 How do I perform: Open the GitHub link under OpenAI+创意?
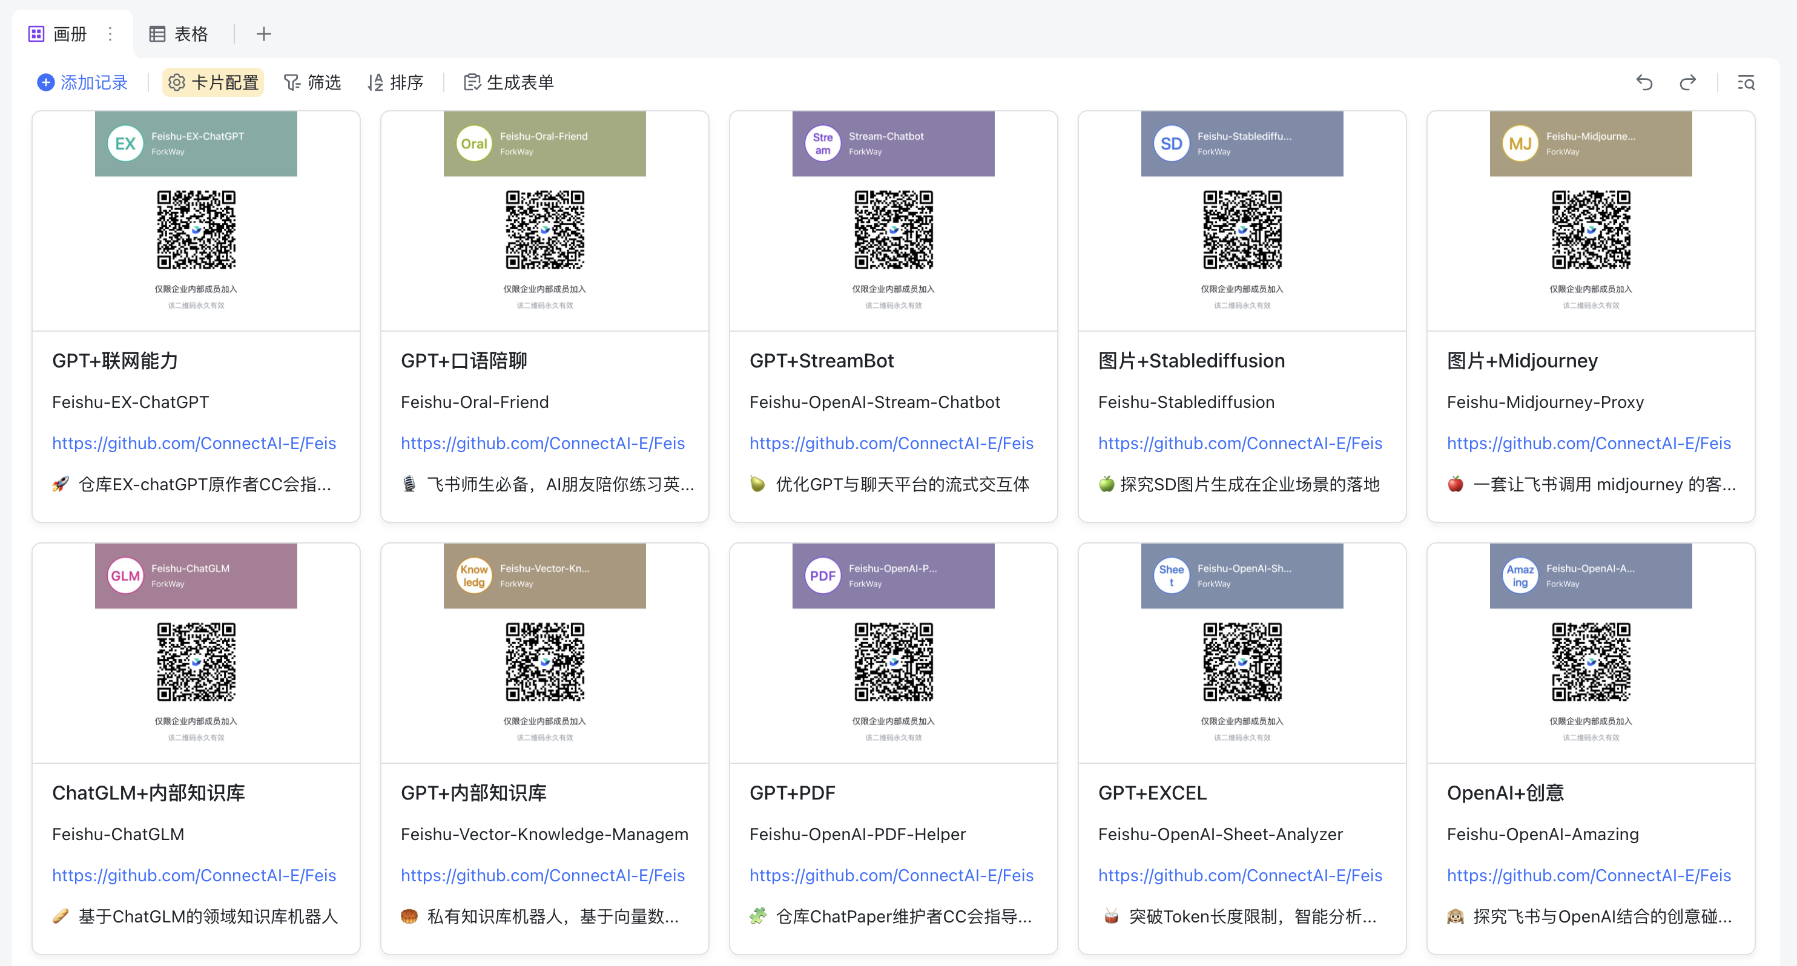click(1589, 875)
